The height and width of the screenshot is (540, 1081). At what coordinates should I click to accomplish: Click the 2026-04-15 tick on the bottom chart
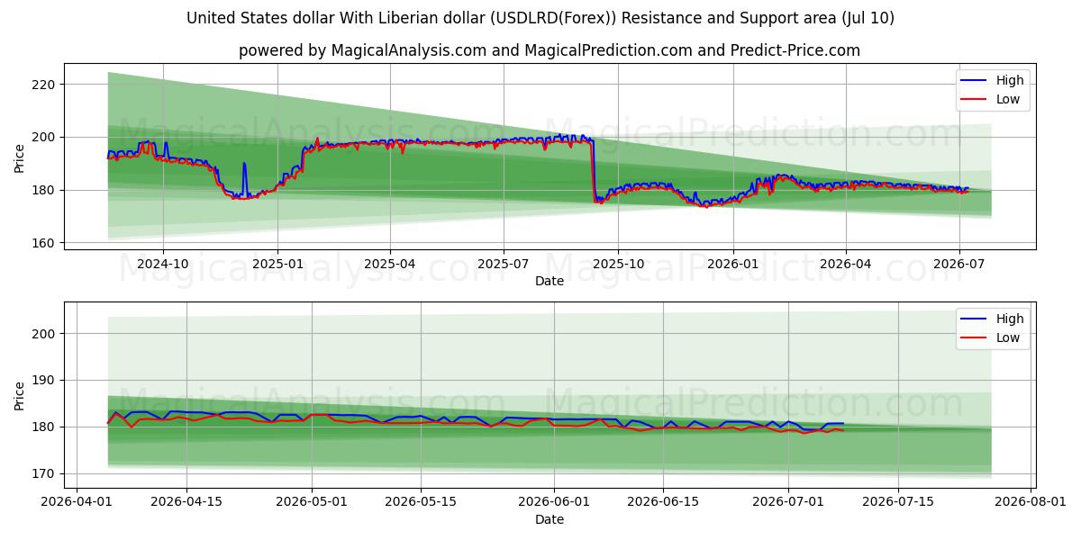(x=186, y=502)
